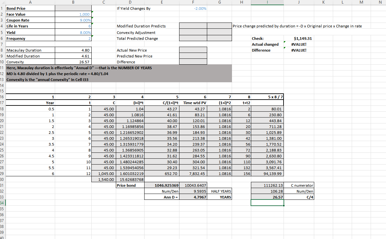The image size is (386, 239).
Task: Select column I header
Action: click(267, 2)
